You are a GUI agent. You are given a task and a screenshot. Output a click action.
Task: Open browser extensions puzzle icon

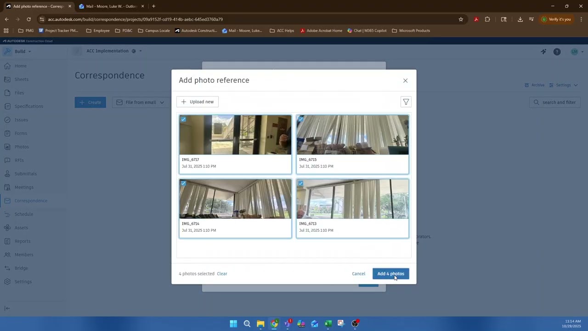[x=487, y=19]
